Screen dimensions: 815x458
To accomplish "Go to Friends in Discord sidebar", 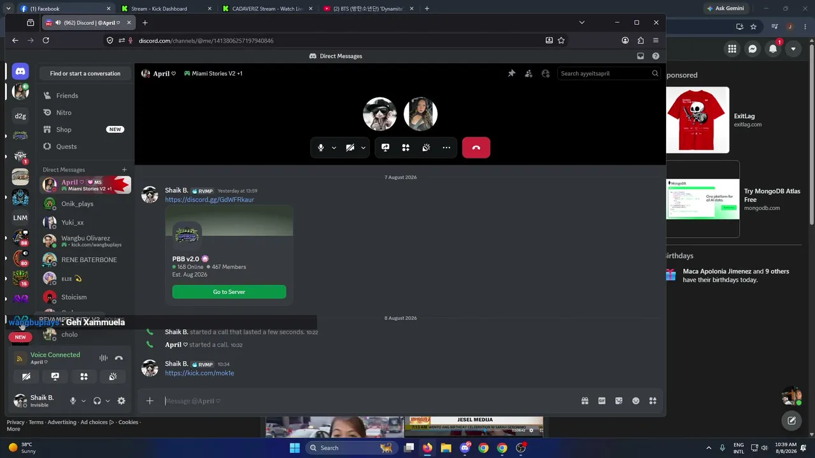I will pyautogui.click(x=85, y=95).
